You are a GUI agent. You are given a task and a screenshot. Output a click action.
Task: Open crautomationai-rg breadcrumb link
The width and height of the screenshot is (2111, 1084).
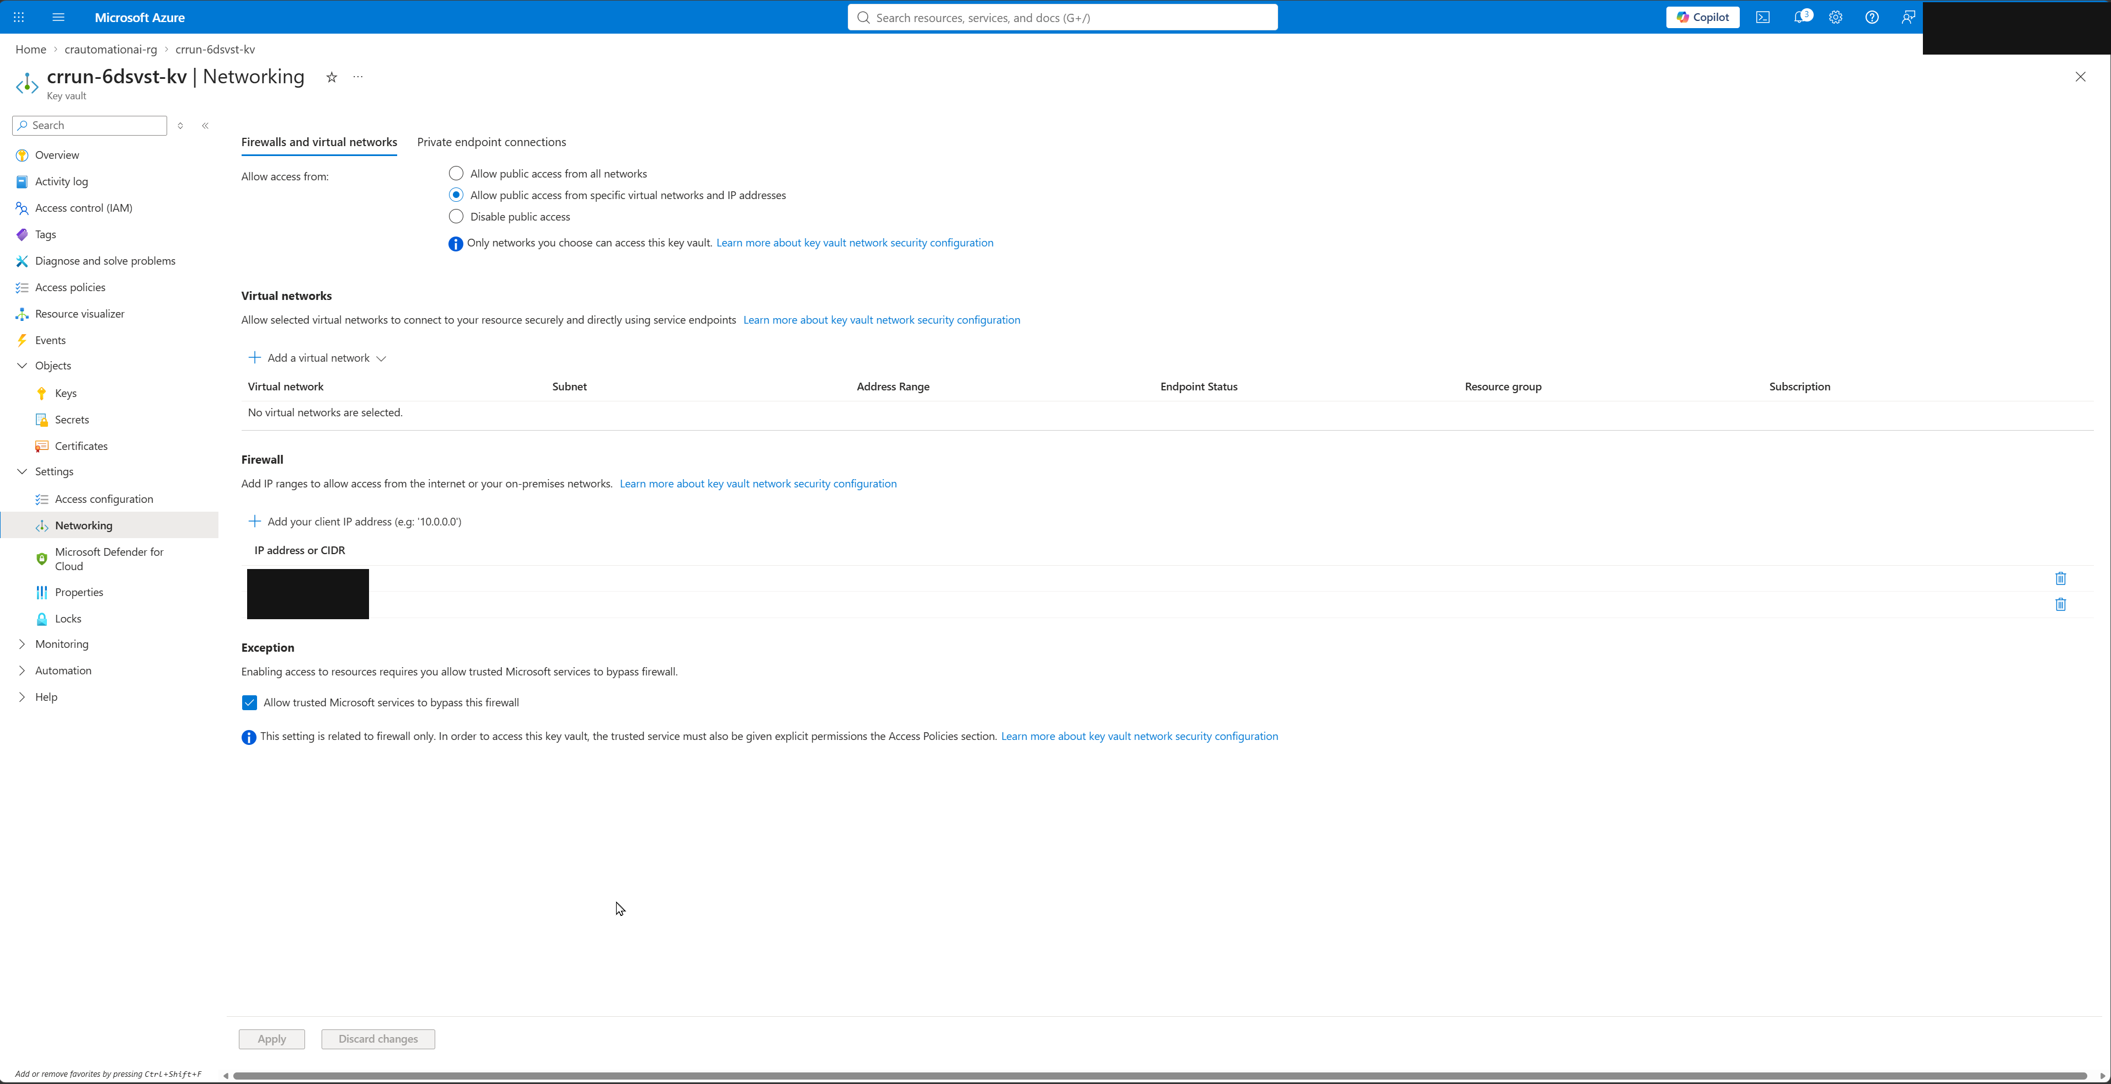click(x=111, y=49)
